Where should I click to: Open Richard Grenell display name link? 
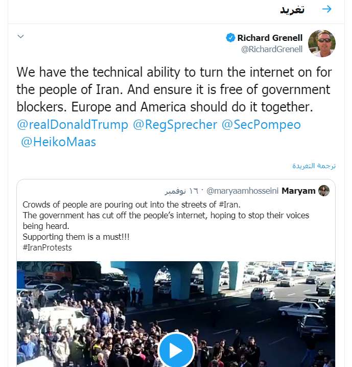click(270, 38)
